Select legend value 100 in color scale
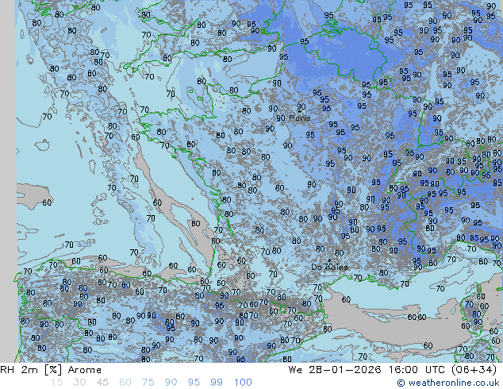The image size is (503, 389). click(243, 383)
